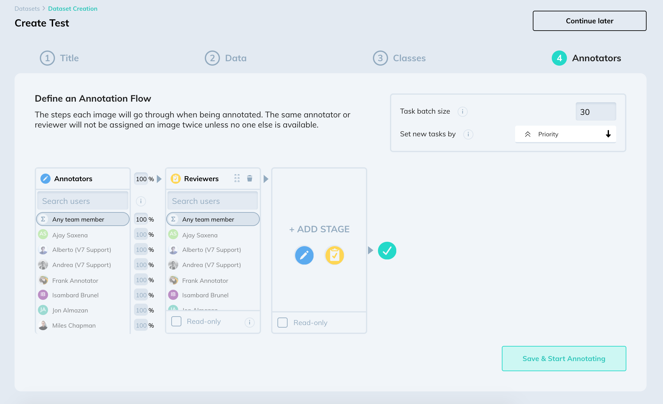Viewport: 663px width, 404px height.
Task: Open Set new tasks by info icon
Action: tap(468, 134)
